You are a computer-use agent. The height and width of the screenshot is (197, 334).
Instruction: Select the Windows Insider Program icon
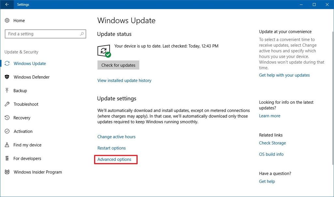(x=7, y=172)
